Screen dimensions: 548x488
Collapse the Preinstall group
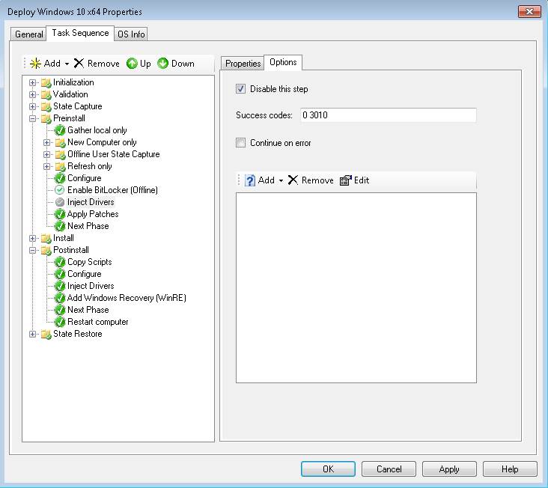pos(32,119)
